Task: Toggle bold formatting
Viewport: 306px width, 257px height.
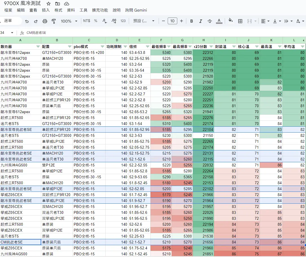Action: [x=192, y=21]
